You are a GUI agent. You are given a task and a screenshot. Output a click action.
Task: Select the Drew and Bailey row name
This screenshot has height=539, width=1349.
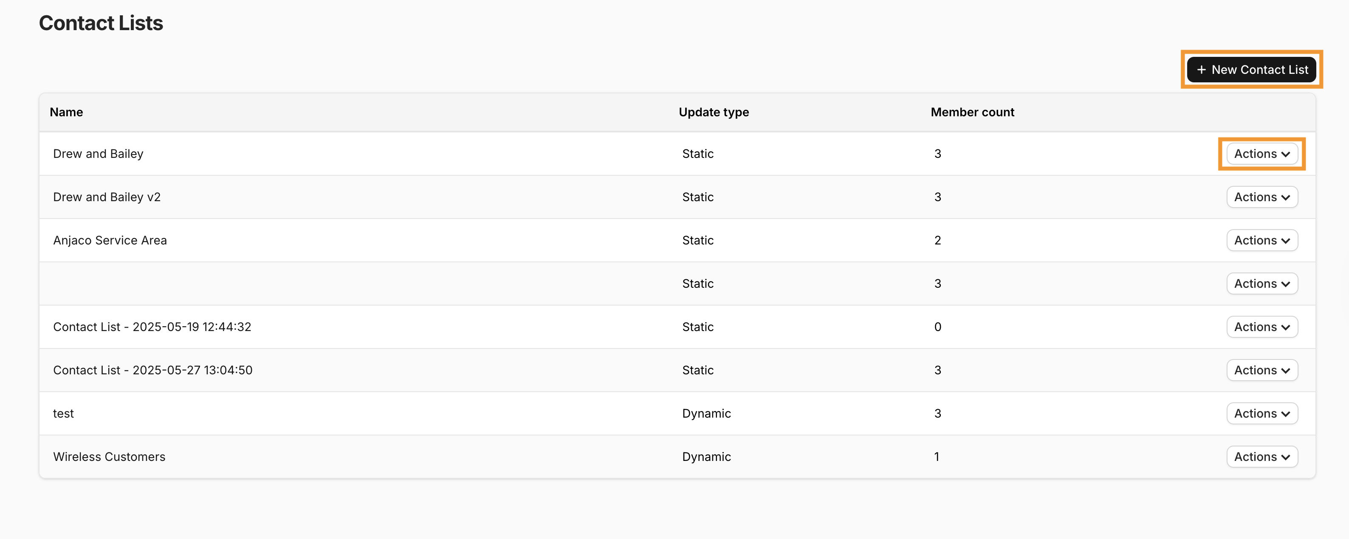click(x=98, y=154)
